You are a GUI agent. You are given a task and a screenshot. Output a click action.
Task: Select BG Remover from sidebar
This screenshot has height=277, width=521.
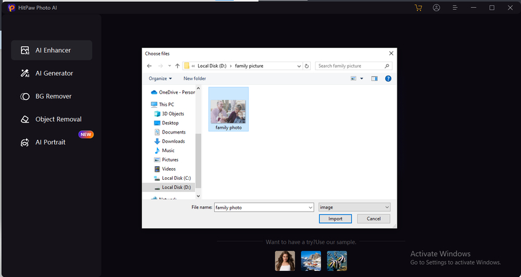coord(52,96)
